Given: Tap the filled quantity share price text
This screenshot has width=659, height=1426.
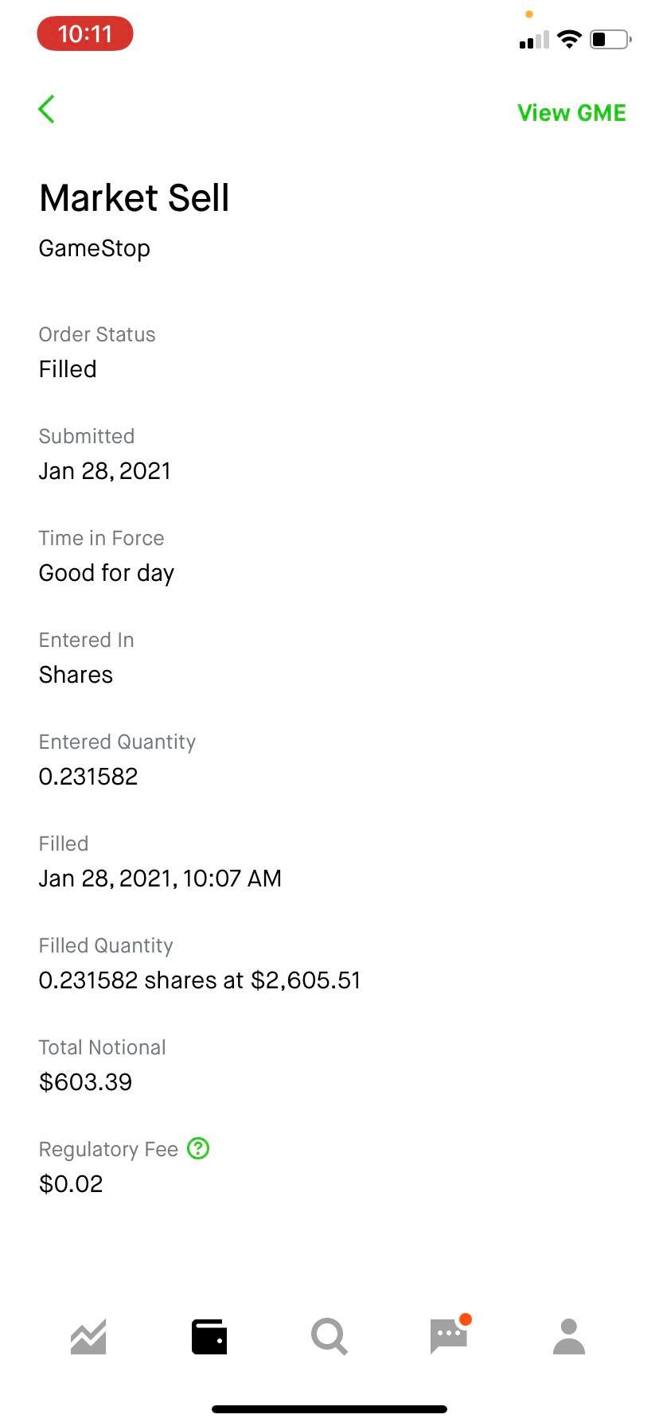Looking at the screenshot, I should 200,980.
